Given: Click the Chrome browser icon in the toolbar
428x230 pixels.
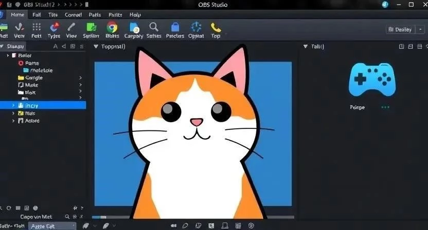Looking at the screenshot, I should coord(112,28).
